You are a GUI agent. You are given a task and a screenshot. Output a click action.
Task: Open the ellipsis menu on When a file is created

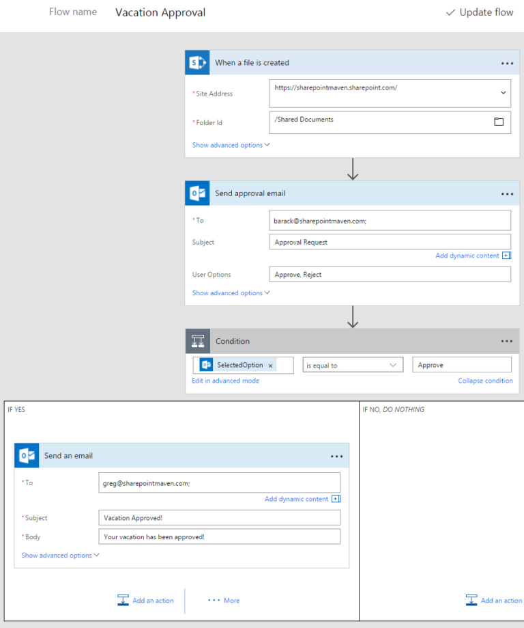(x=507, y=63)
